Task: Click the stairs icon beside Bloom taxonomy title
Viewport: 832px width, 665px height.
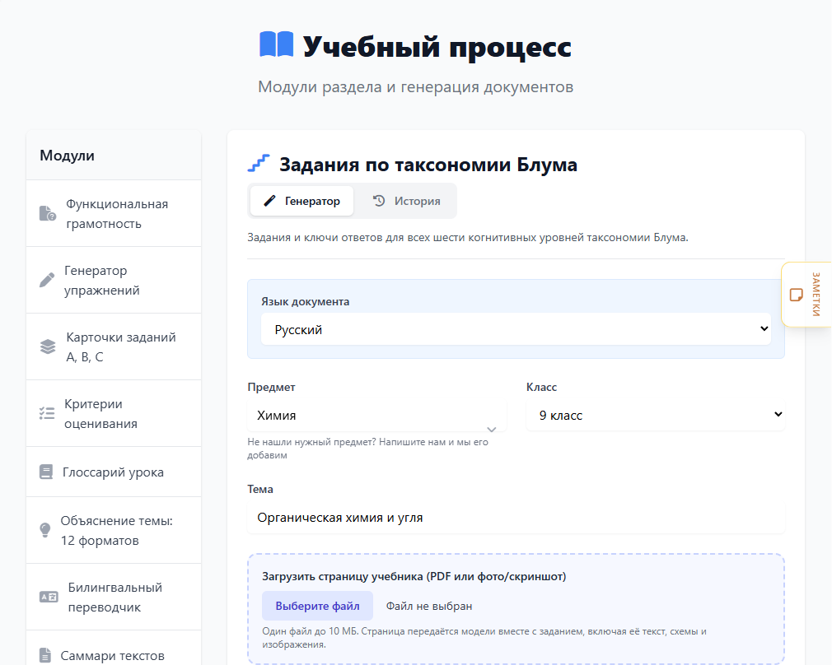Action: coord(259,163)
